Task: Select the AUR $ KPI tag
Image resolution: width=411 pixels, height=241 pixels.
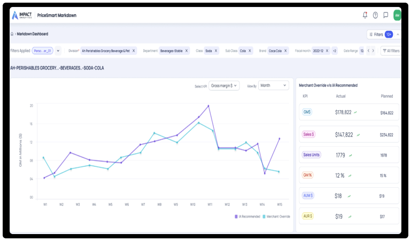Action: tap(308, 216)
